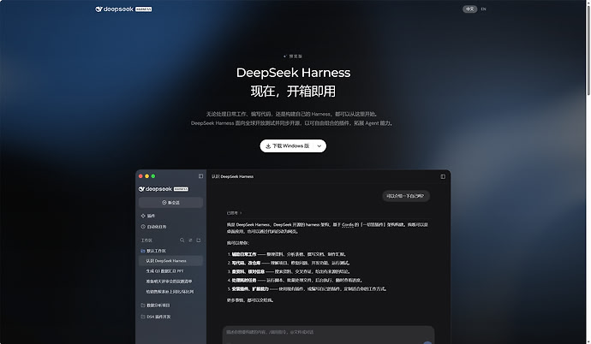Click the 预览版 preview badge above the heading

pos(293,56)
